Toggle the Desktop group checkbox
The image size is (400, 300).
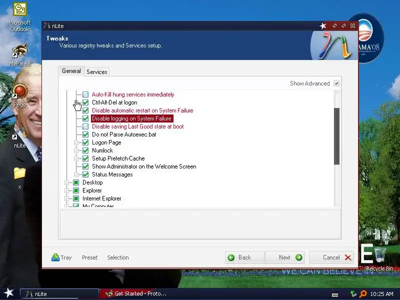pos(76,182)
